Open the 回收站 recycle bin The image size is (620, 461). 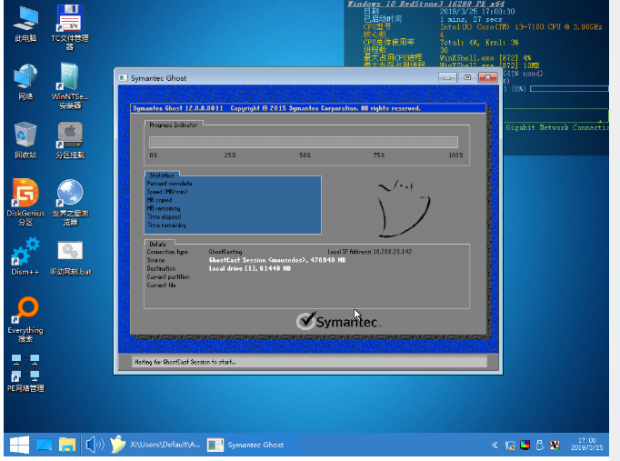click(x=25, y=140)
